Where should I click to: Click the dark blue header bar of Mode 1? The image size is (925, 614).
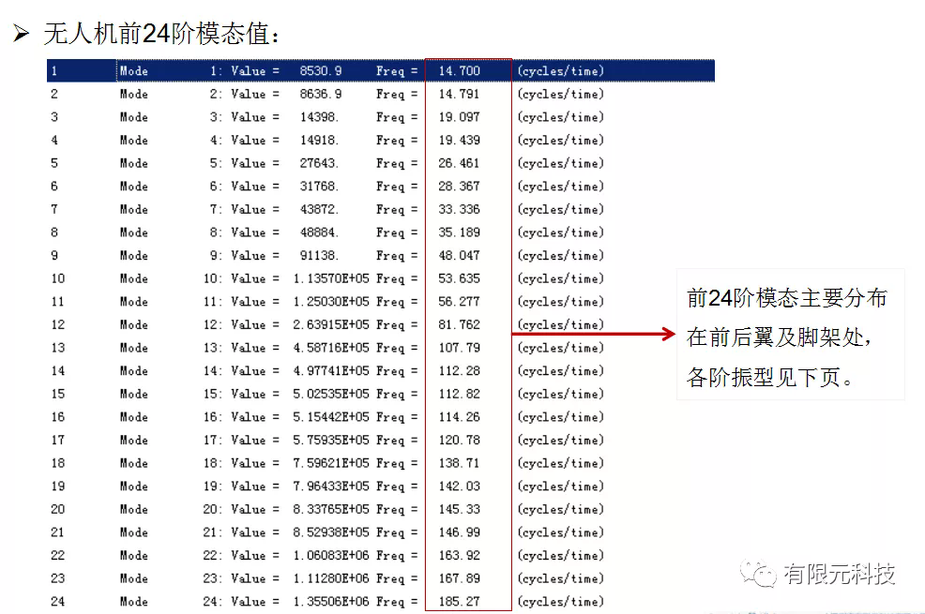[x=375, y=70]
